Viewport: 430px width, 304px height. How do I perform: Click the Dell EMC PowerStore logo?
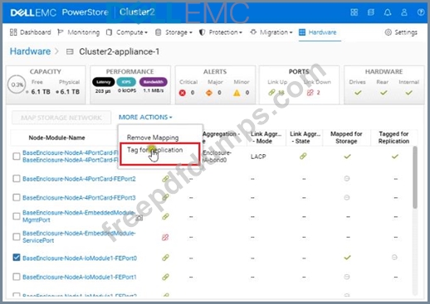pos(59,12)
